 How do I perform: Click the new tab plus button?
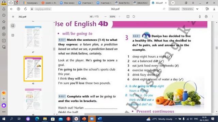point(173,3)
